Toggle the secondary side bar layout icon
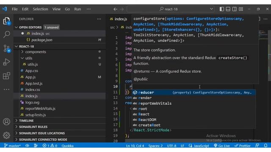The height and width of the screenshot is (152, 271). point(234,9)
